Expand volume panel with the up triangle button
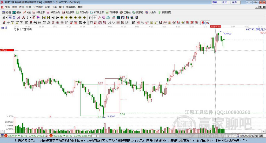The image size is (266, 143). pyautogui.click(x=2, y=131)
